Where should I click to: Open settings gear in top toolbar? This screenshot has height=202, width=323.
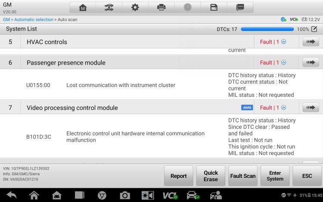pos(135,8)
